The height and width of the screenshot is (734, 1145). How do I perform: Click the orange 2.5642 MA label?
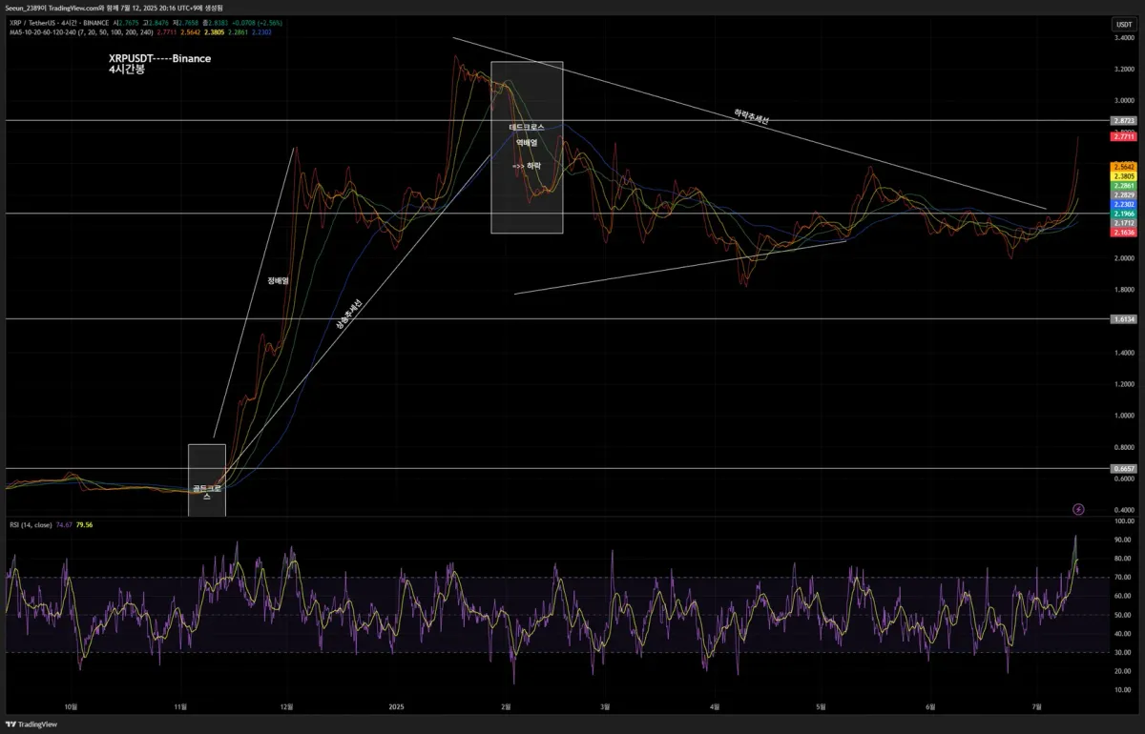1123,167
